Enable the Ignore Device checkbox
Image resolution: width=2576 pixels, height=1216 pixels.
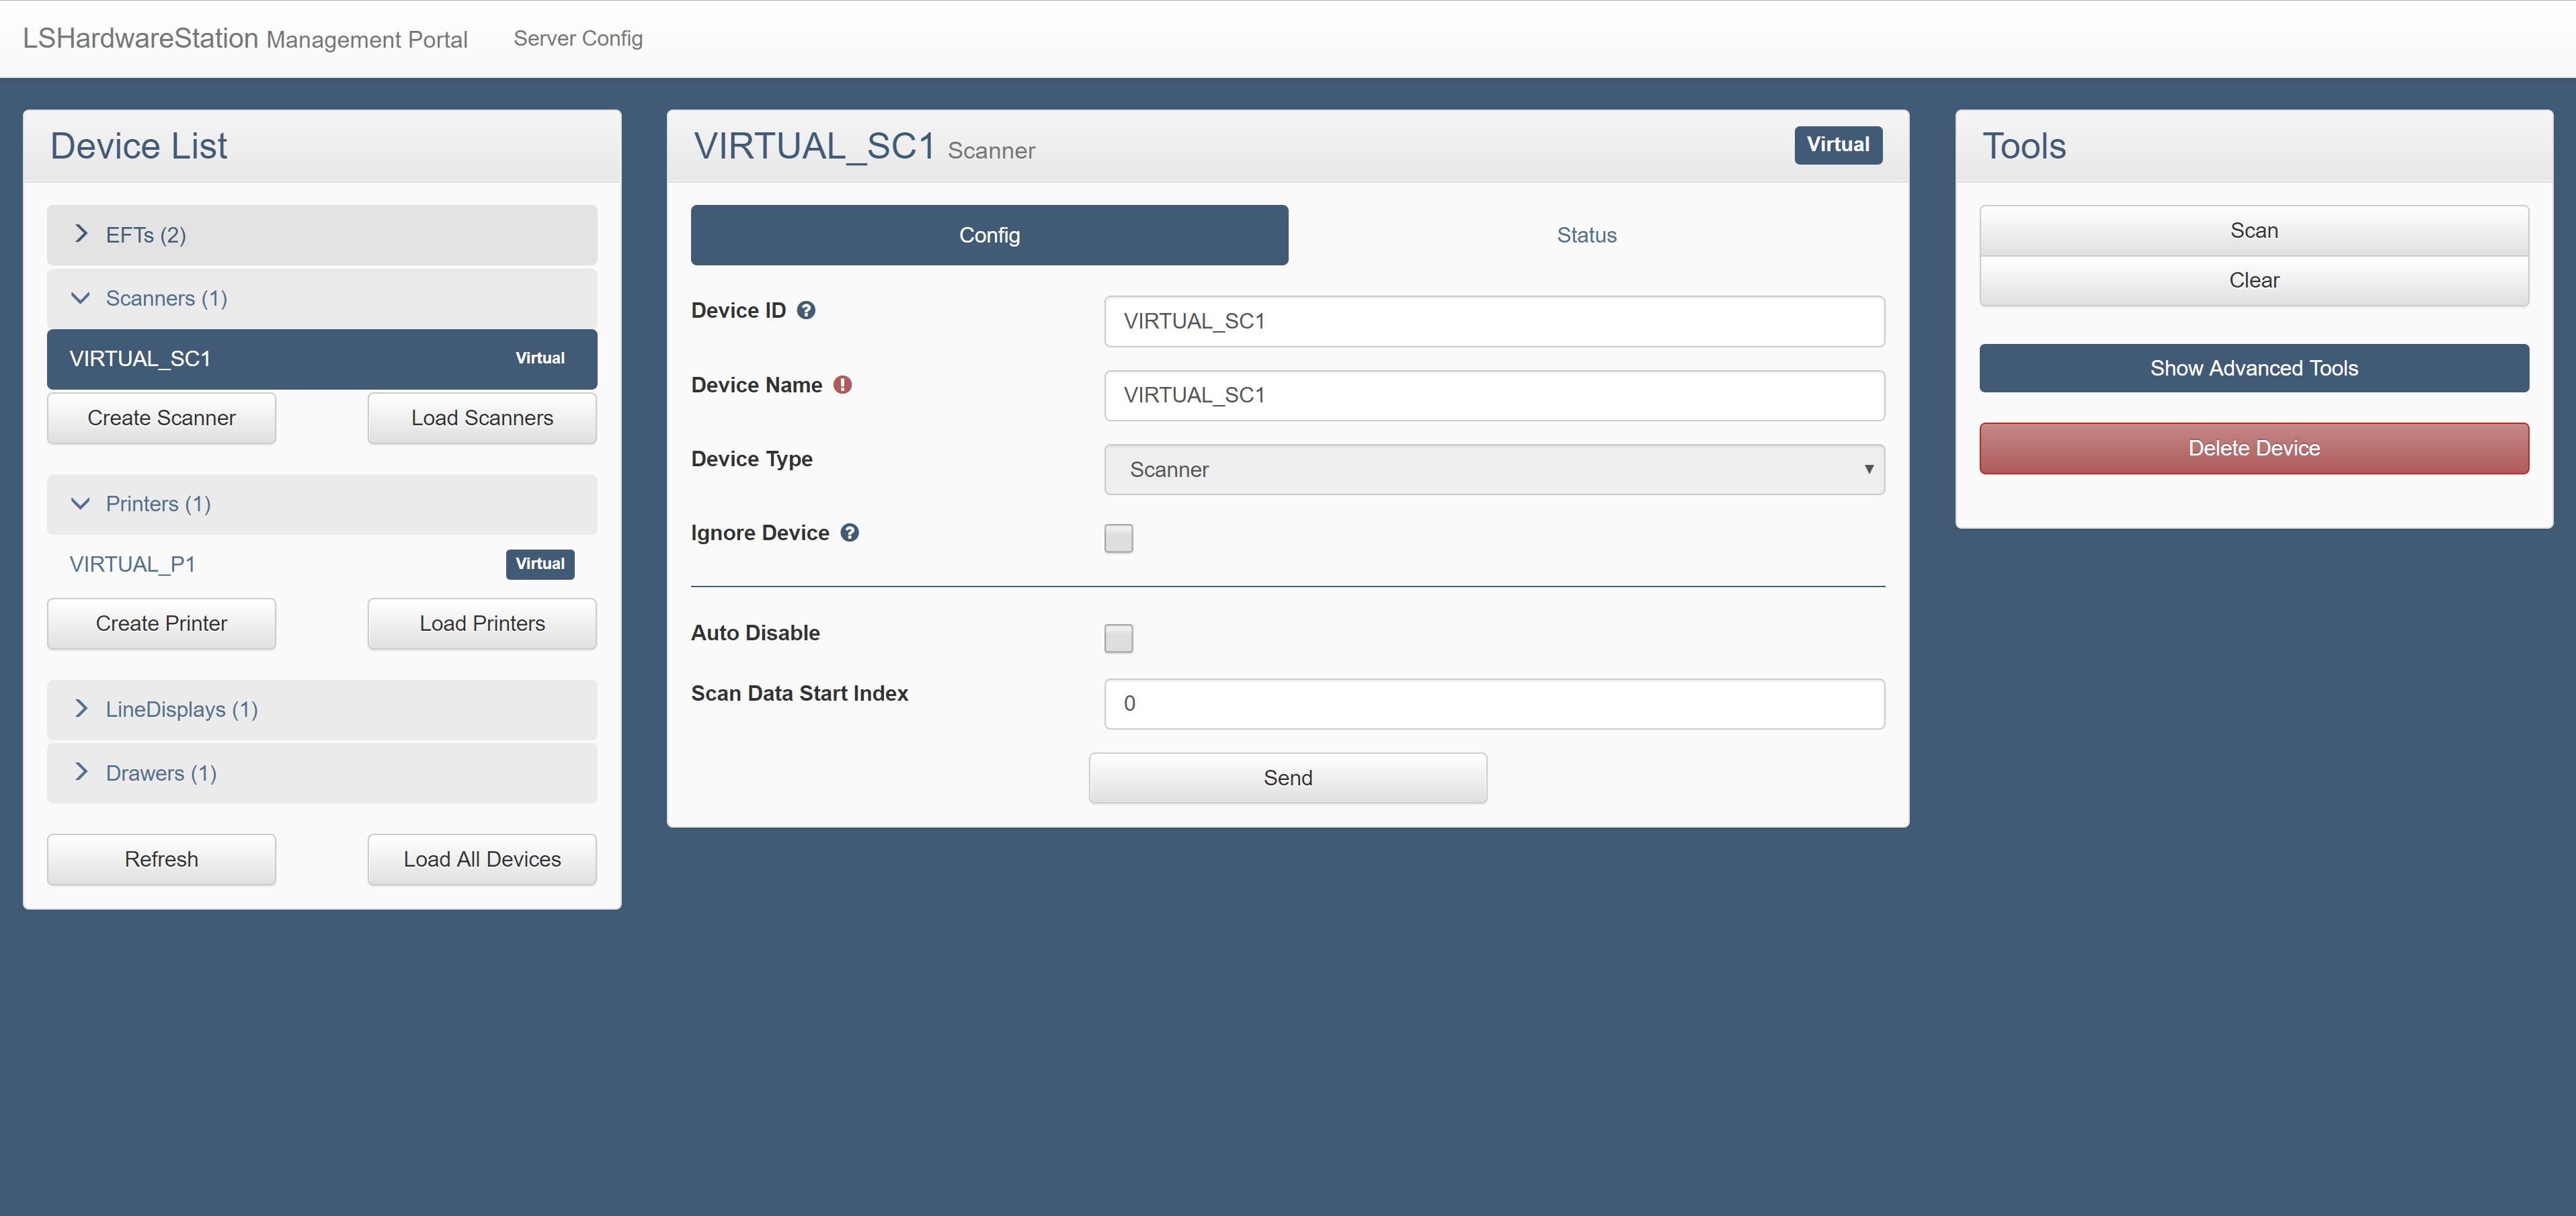click(1118, 539)
